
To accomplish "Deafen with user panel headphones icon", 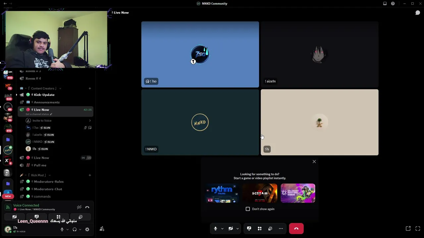I will 75,229.
